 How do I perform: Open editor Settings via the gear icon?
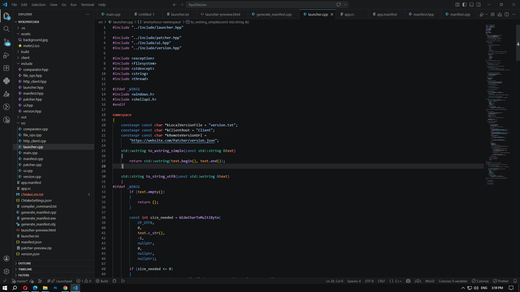pos(493,14)
